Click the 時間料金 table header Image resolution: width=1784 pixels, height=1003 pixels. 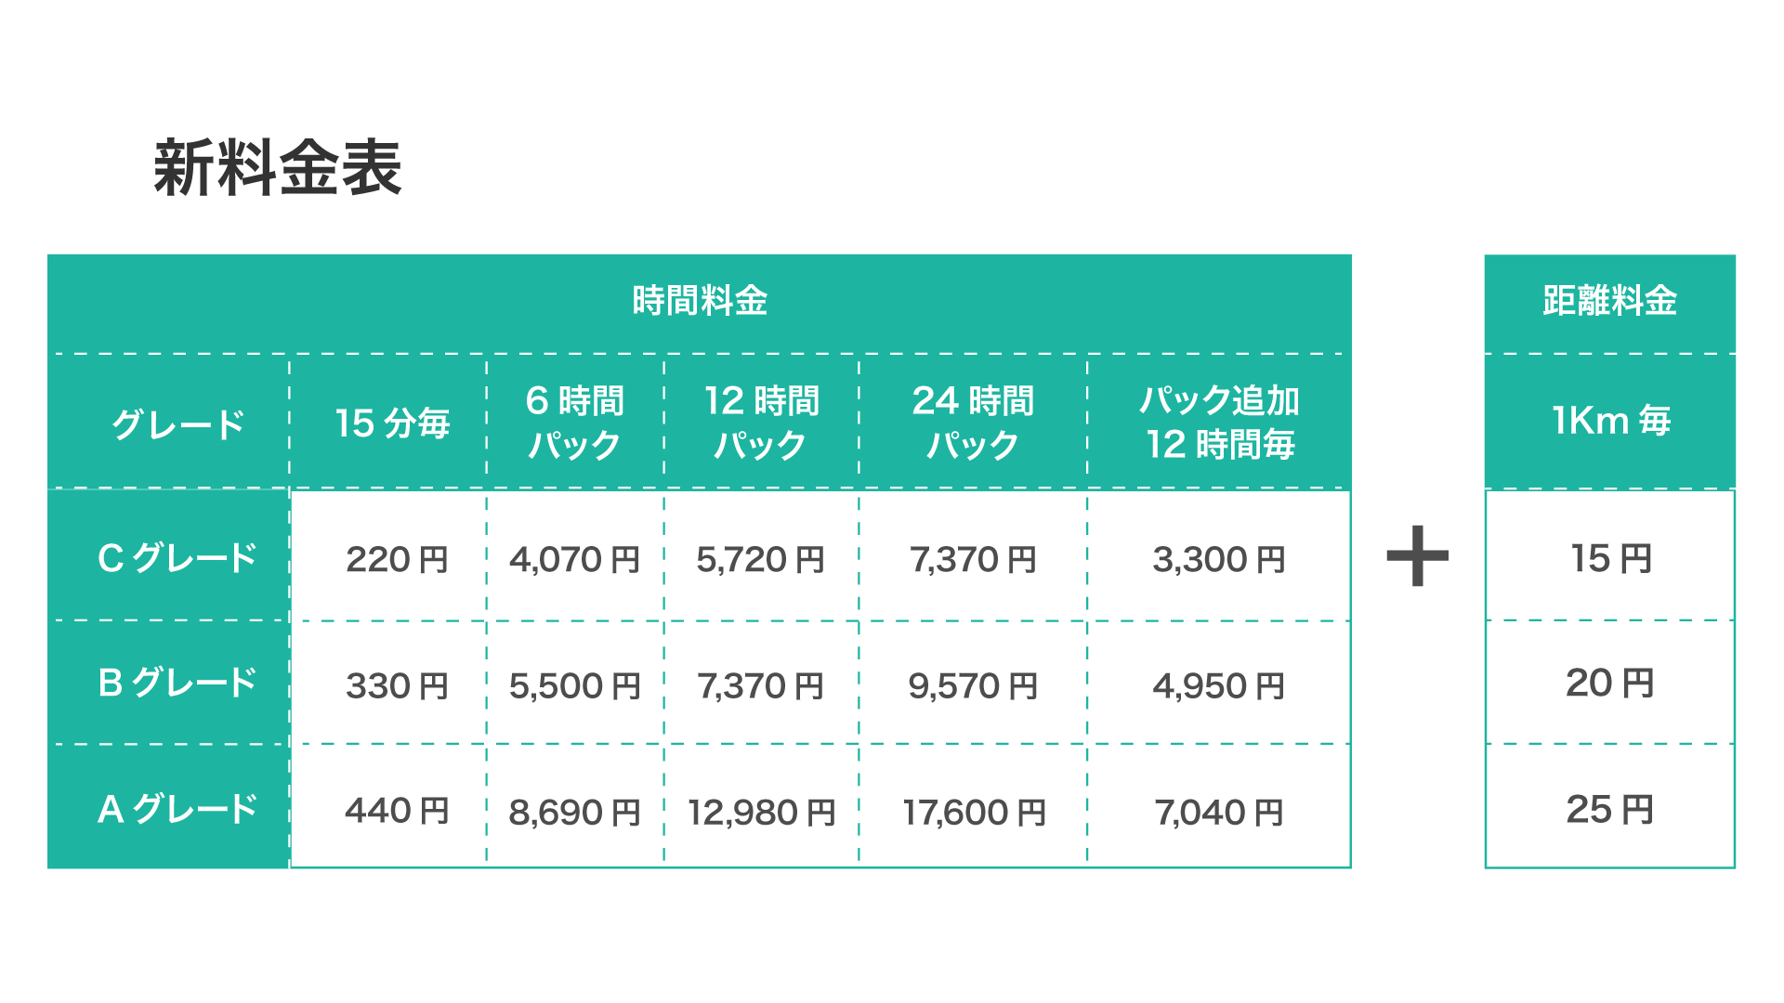[x=700, y=301]
